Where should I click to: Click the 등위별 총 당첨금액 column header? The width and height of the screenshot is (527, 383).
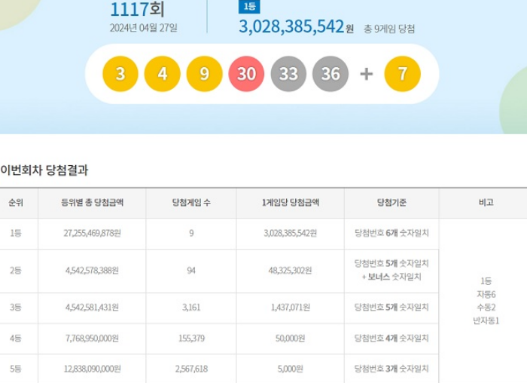coord(92,203)
